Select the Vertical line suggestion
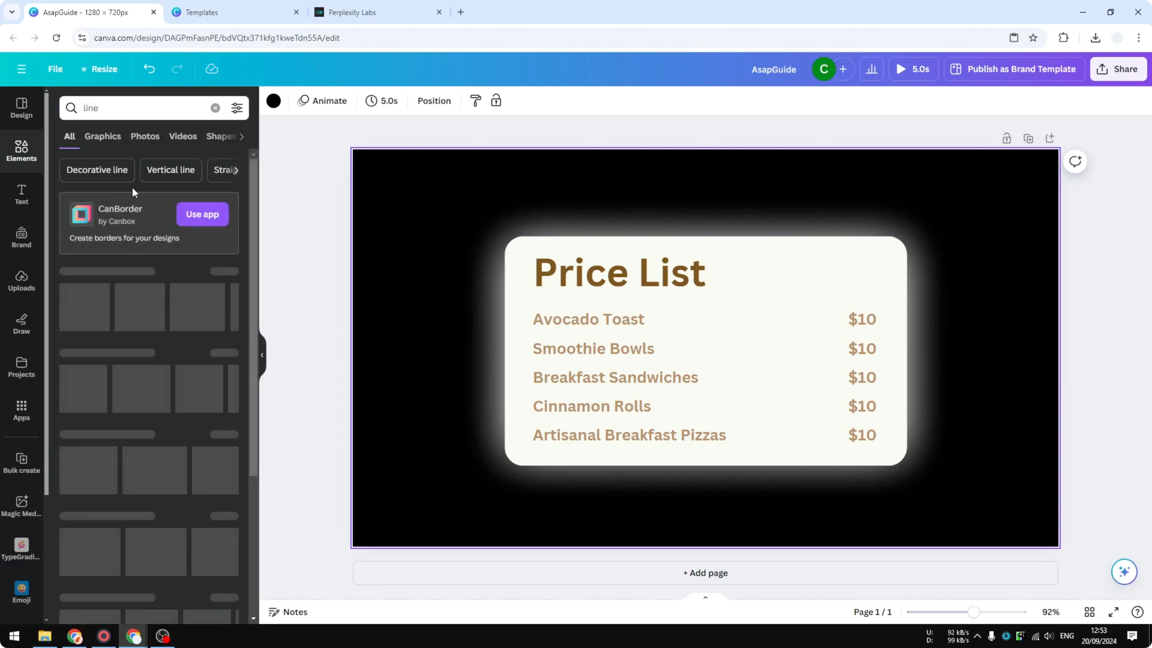This screenshot has width=1152, height=648. (x=170, y=170)
